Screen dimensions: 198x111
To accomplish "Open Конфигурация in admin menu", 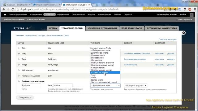I will (104, 14).
